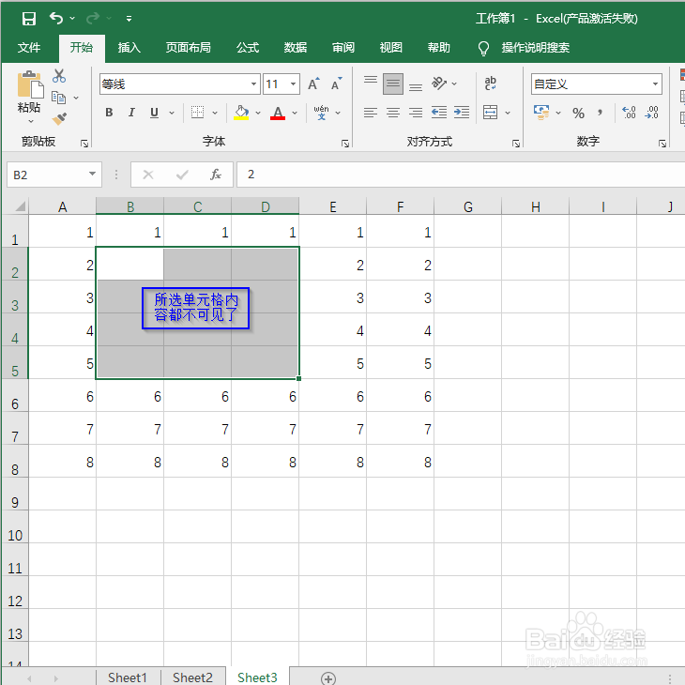Click the 粘贴 paste icon
Screen dimensions: 685x685
30,84
